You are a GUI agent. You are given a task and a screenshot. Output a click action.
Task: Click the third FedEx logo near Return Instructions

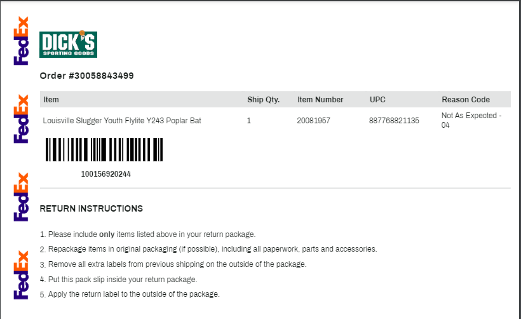21,197
